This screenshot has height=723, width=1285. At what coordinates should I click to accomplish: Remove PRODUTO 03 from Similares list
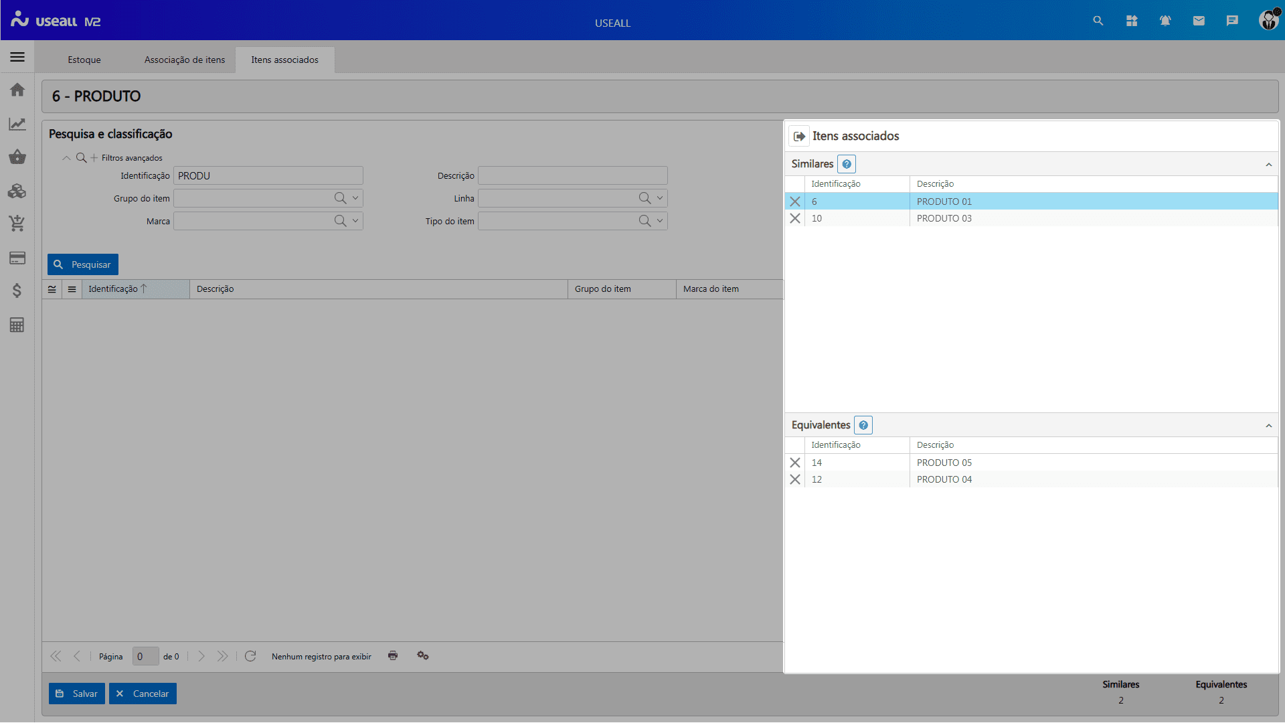795,218
